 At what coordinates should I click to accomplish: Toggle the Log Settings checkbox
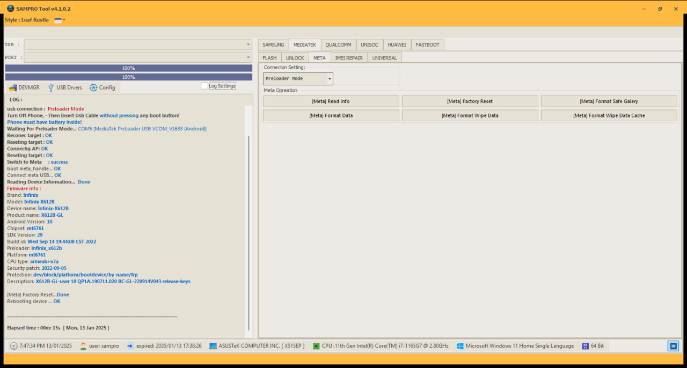(204, 86)
